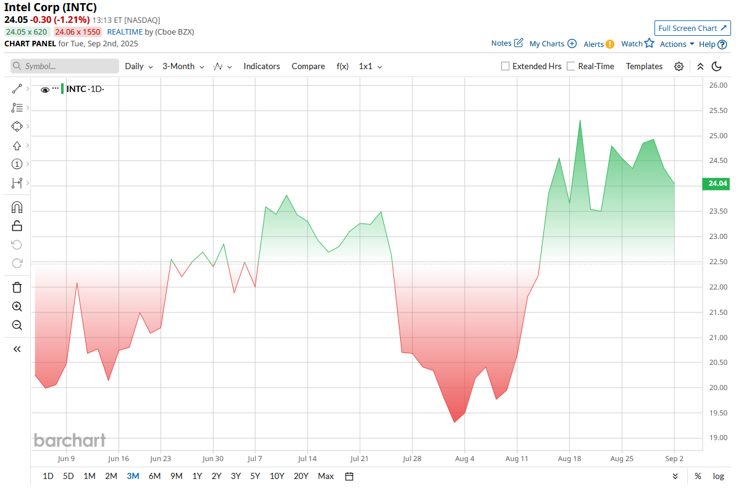The width and height of the screenshot is (744, 500).
Task: Switch to dark mode with moon icon
Action: tap(717, 66)
